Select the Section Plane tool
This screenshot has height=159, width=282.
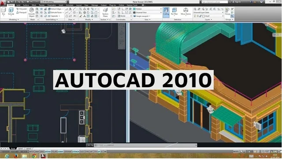coord(105,12)
